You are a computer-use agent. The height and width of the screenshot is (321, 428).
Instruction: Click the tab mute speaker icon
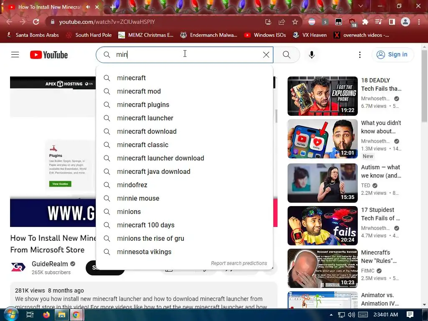pyautogui.click(x=88, y=7)
